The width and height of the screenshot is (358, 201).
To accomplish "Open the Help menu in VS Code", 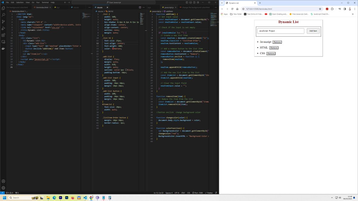I will [53, 2].
